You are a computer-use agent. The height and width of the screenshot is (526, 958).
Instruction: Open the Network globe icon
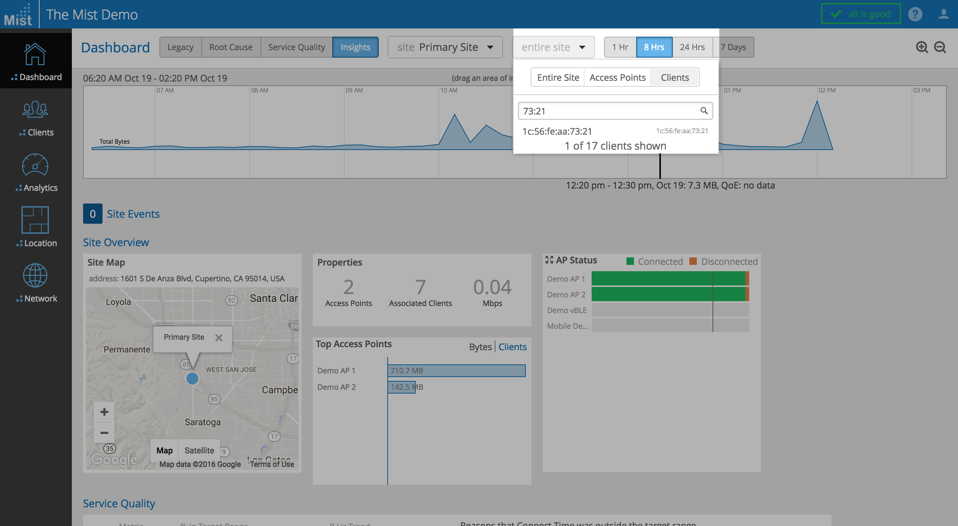[35, 276]
